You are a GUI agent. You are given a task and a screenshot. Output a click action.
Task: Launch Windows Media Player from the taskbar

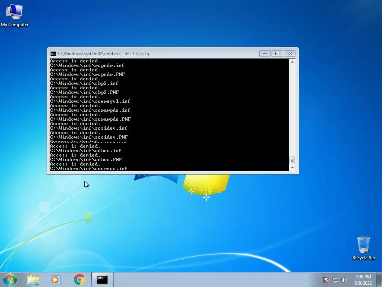click(56, 280)
